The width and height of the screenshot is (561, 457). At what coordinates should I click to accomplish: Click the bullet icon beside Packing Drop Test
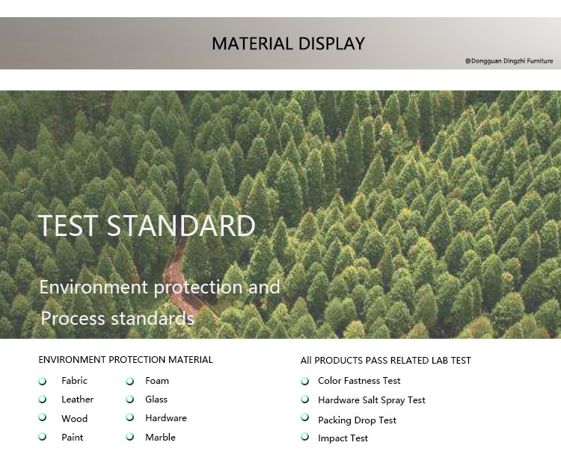(x=305, y=417)
